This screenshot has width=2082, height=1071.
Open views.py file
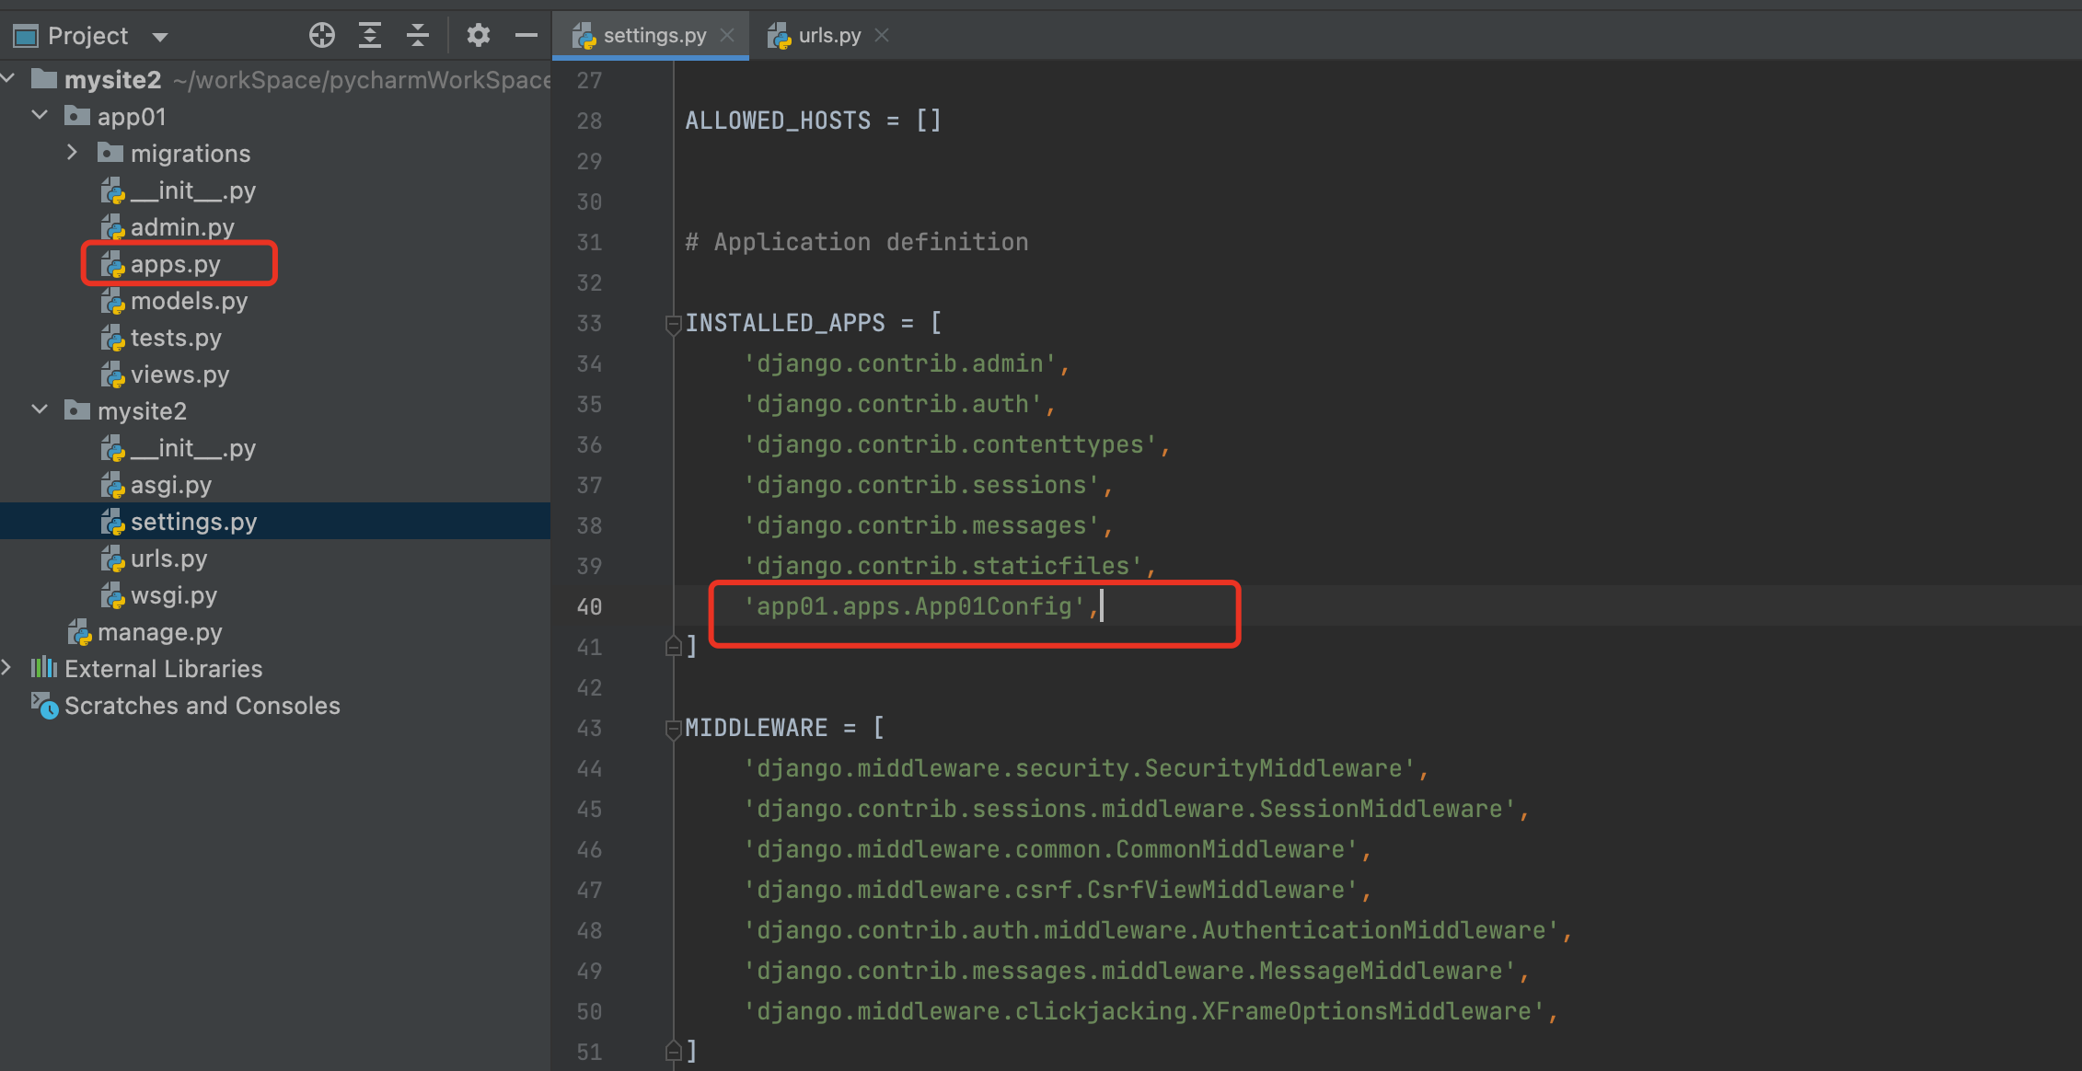(x=179, y=374)
